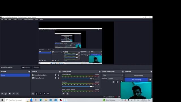181x102 pixels.
Task: Open the Scene Collection menu
Action: [29, 20]
